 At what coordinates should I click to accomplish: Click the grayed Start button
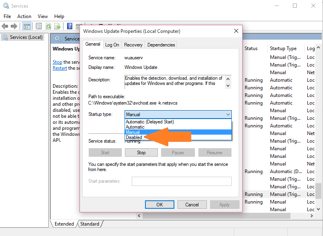[x=105, y=153]
